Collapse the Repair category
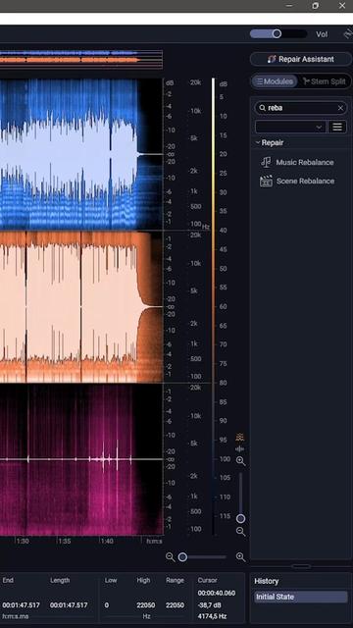Image resolution: width=353 pixels, height=628 pixels. (258, 143)
